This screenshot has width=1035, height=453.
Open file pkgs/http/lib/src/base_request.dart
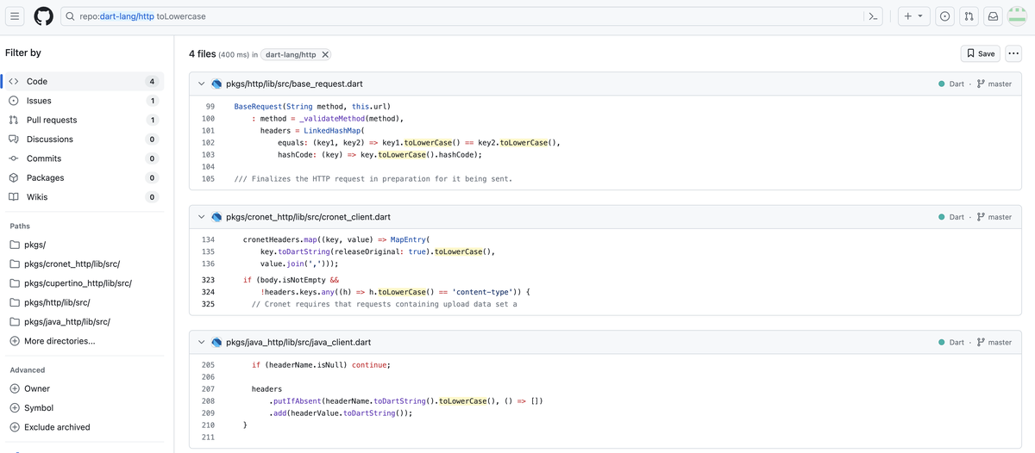[294, 84]
